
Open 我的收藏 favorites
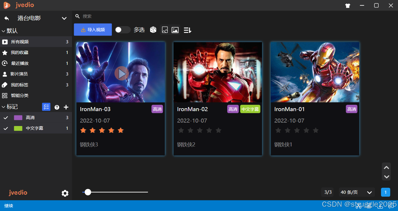(36, 53)
